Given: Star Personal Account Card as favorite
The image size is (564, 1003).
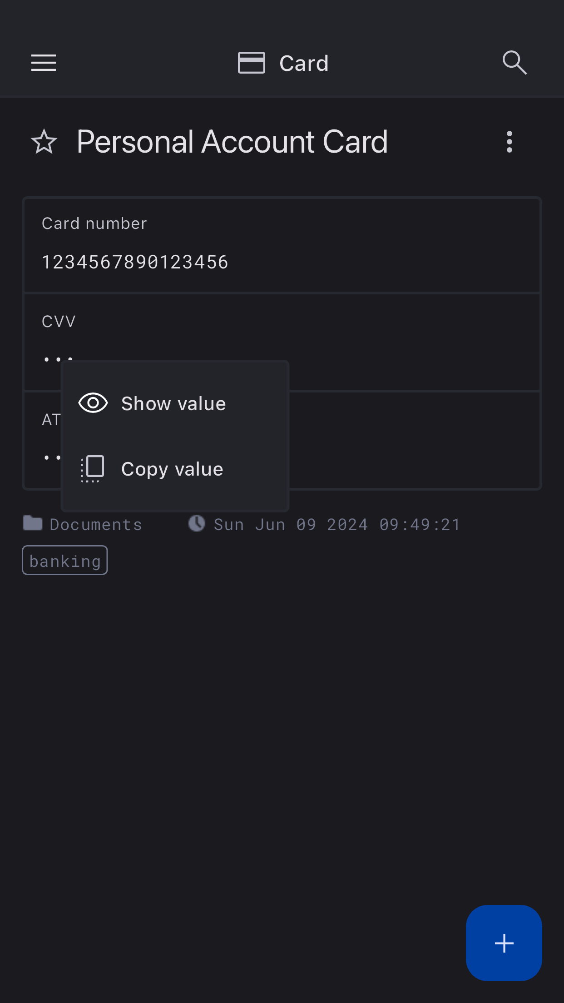Looking at the screenshot, I should pos(44,142).
